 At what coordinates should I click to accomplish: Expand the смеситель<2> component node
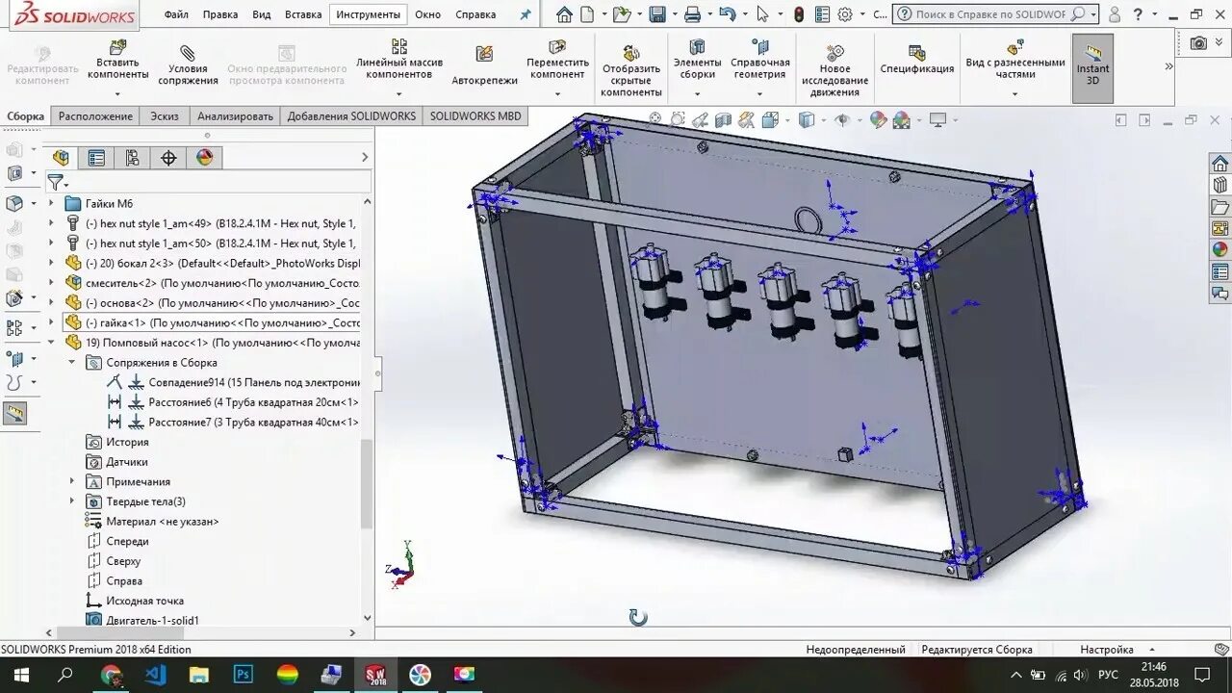click(52, 283)
